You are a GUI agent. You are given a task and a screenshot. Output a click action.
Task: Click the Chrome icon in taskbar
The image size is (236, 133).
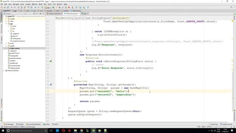coord(81,130)
